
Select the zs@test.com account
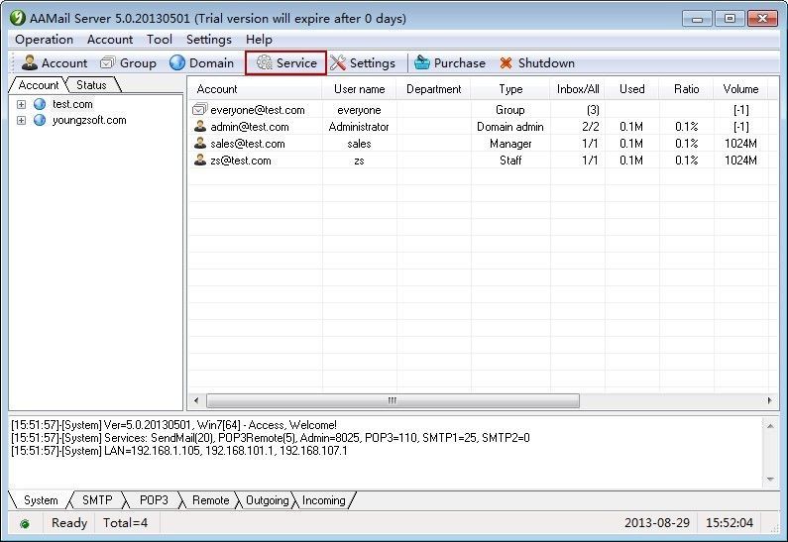coord(241,161)
